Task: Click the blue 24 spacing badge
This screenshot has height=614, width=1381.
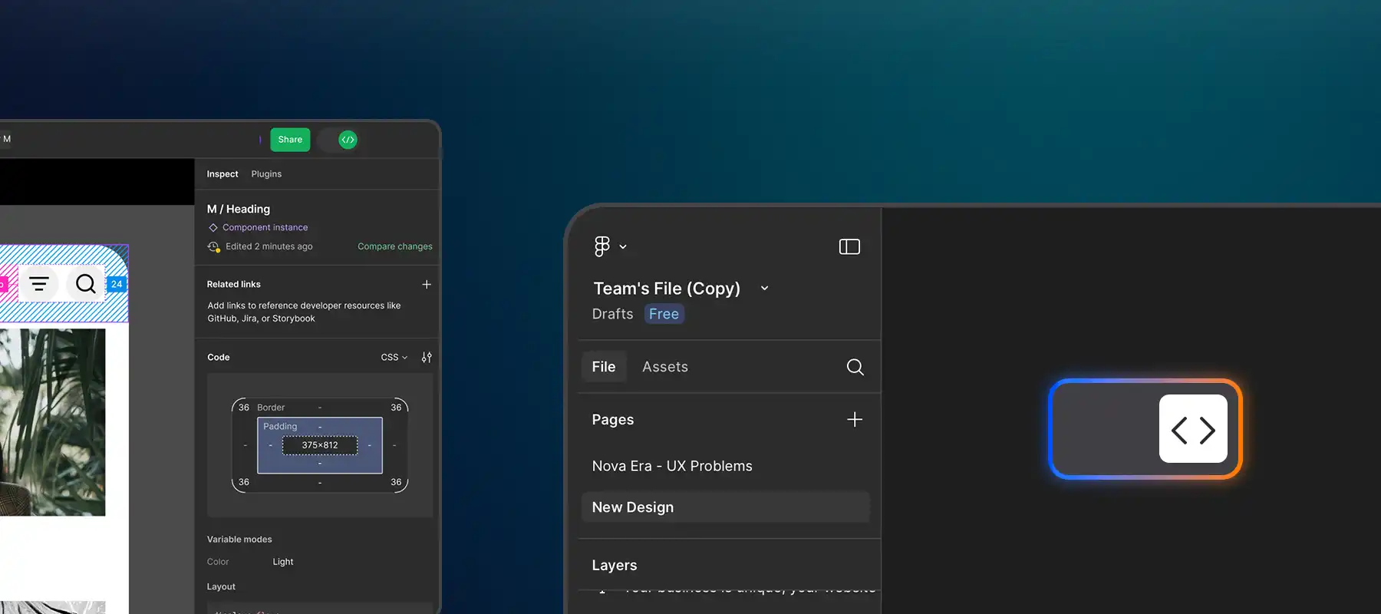Action: tap(117, 284)
